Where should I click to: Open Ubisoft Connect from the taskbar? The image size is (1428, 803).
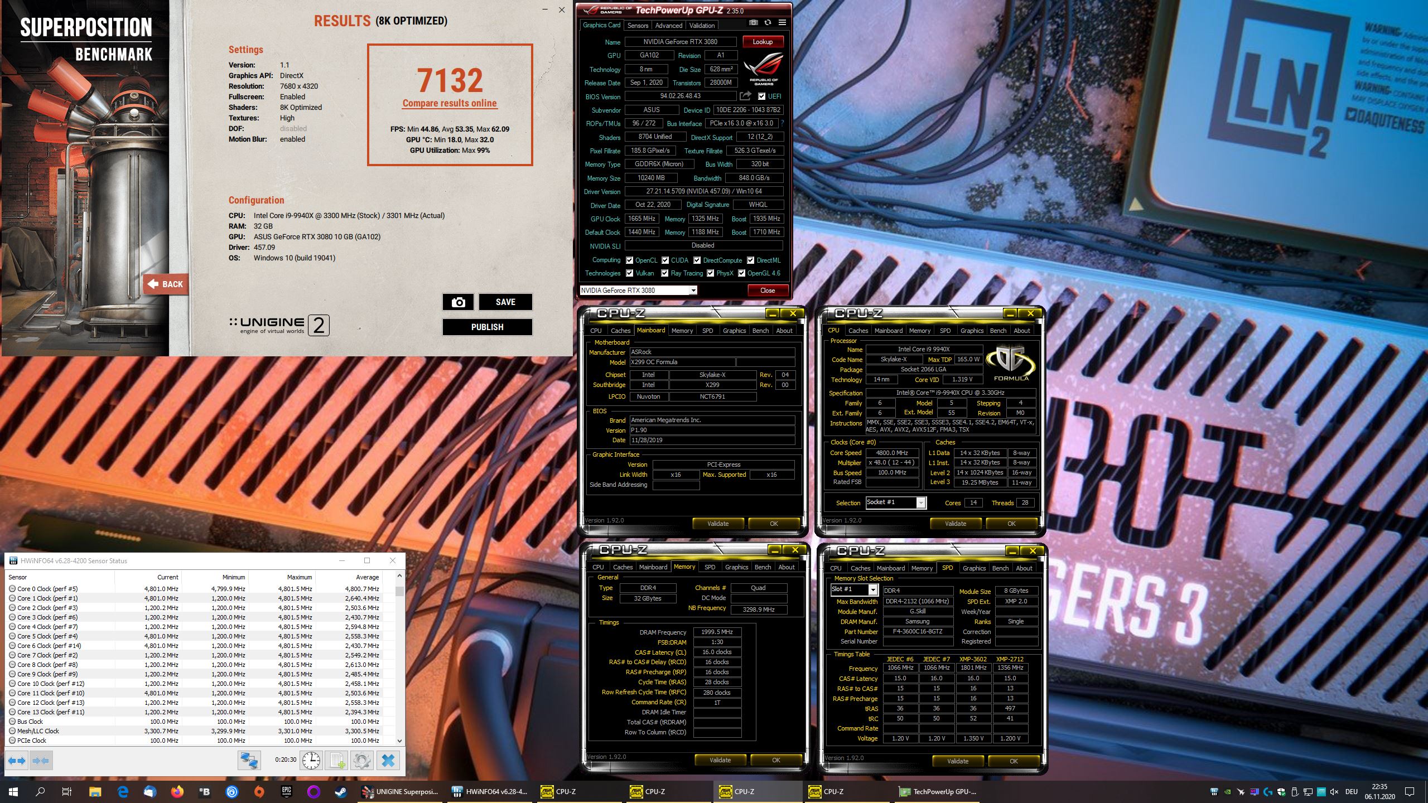click(232, 791)
